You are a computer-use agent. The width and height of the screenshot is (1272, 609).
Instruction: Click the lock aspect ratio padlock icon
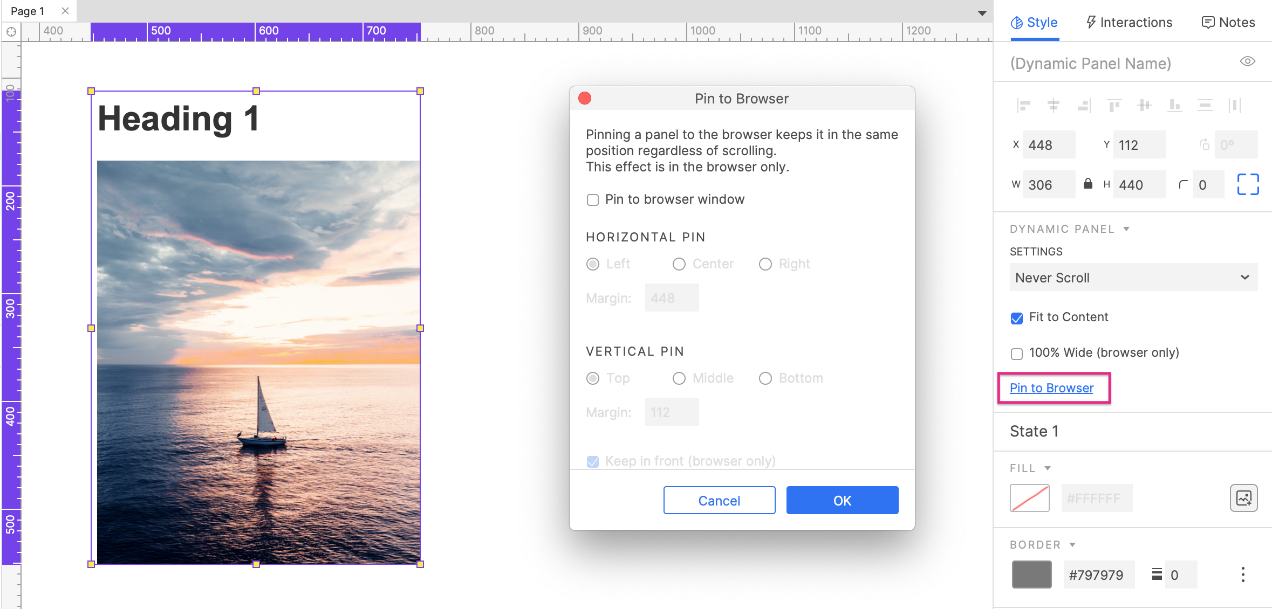point(1089,184)
